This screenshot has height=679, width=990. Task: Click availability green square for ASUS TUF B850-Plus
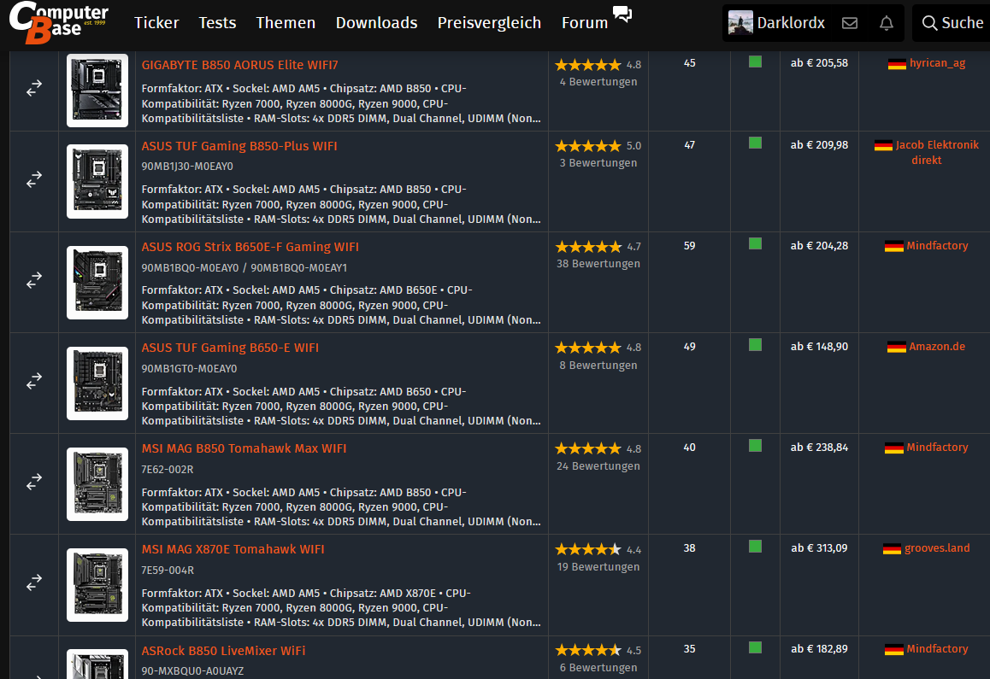(x=755, y=143)
